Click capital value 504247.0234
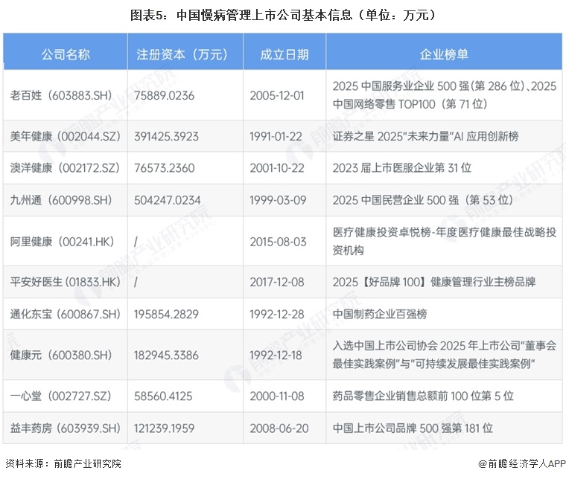This screenshot has width=566, height=479. [x=167, y=200]
